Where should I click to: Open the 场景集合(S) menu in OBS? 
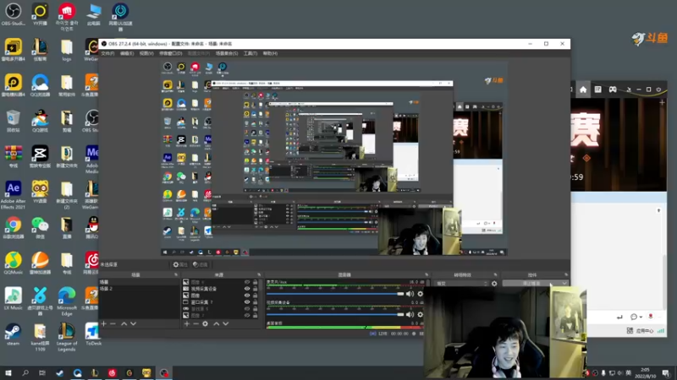227,53
